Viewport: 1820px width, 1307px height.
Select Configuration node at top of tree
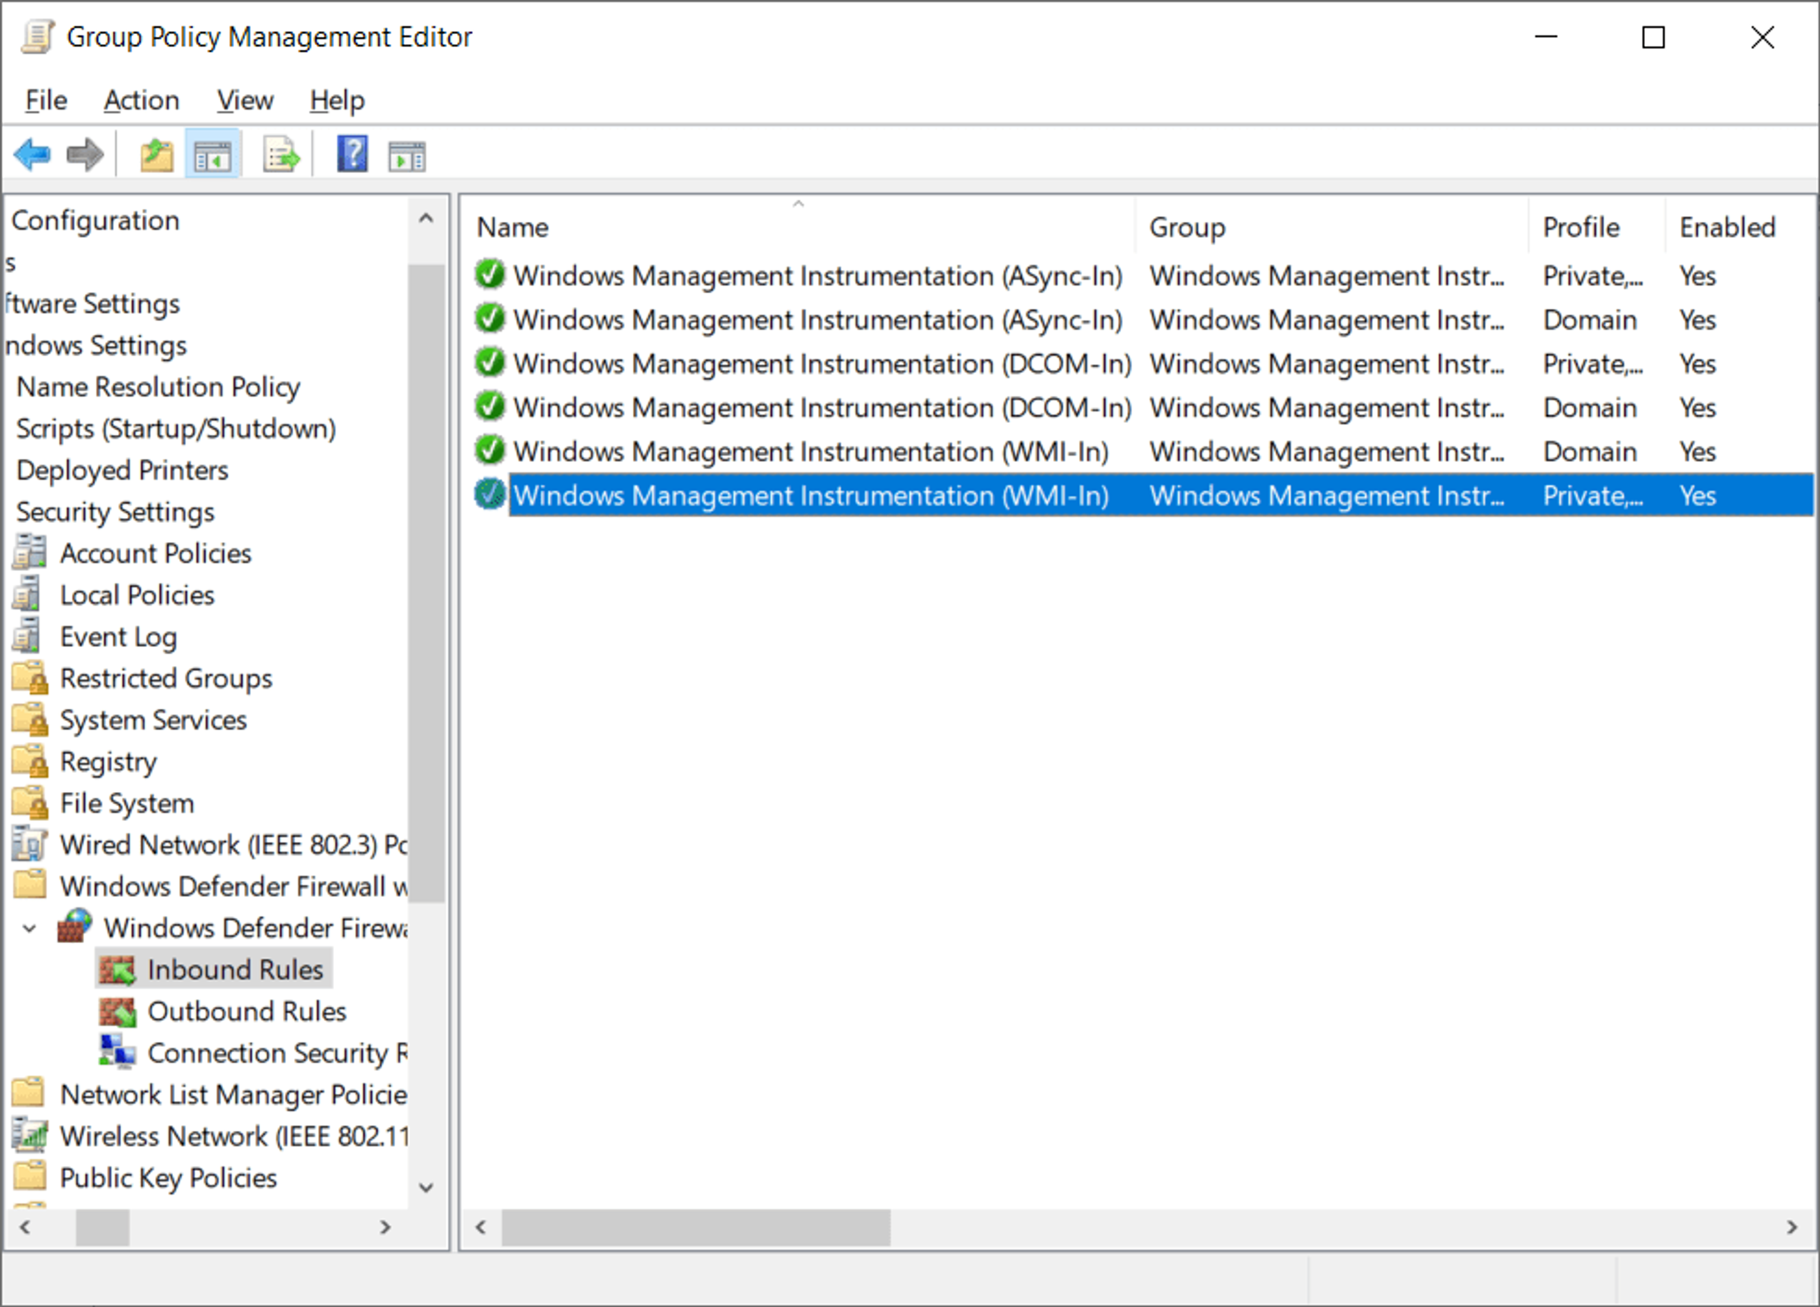pyautogui.click(x=95, y=221)
